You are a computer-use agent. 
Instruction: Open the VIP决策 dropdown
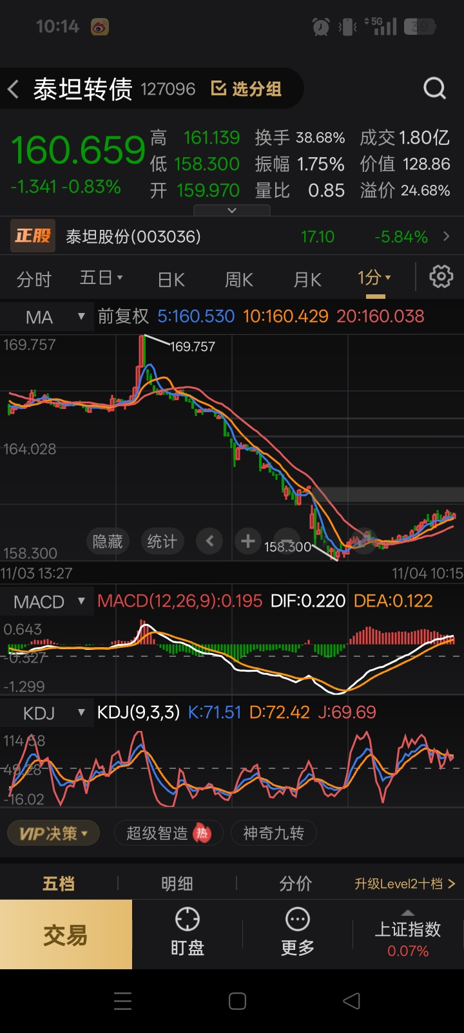coord(53,833)
